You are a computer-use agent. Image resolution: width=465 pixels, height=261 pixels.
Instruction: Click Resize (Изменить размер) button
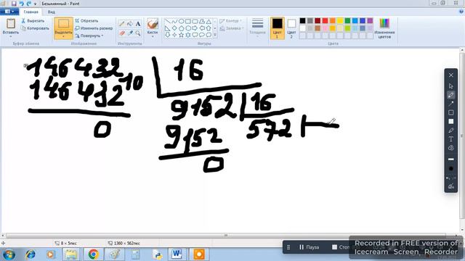point(94,28)
